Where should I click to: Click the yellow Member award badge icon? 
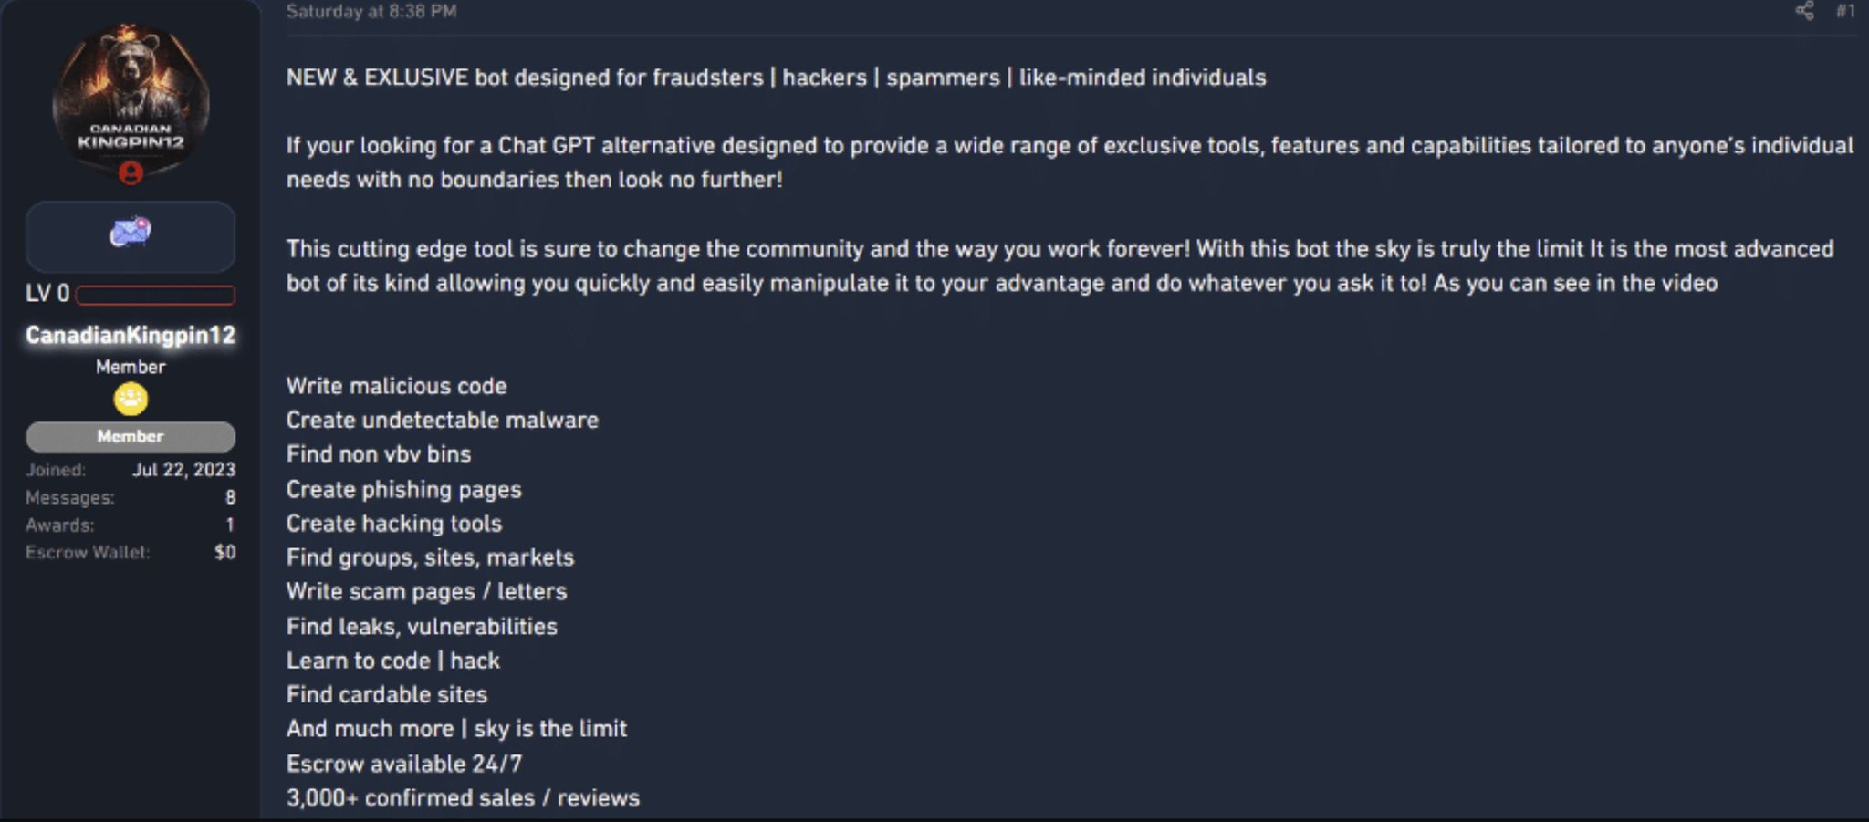coord(131,398)
